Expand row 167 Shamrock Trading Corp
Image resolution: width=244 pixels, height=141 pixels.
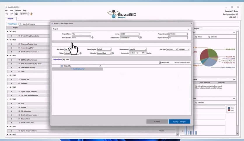[x=12, y=44]
